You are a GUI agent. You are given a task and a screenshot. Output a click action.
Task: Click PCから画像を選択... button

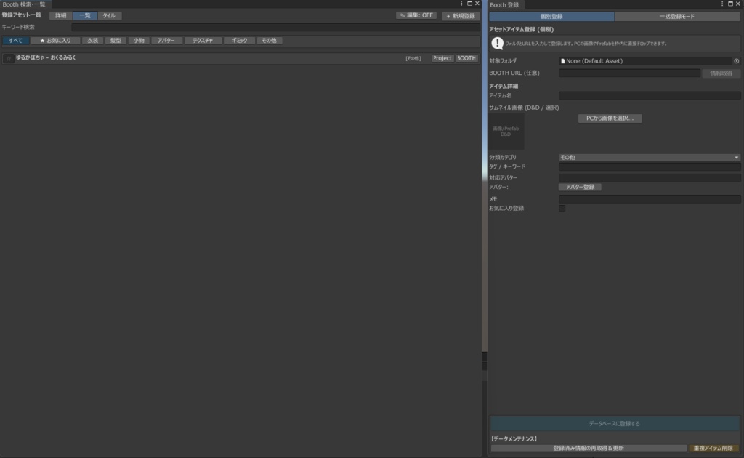pyautogui.click(x=610, y=118)
